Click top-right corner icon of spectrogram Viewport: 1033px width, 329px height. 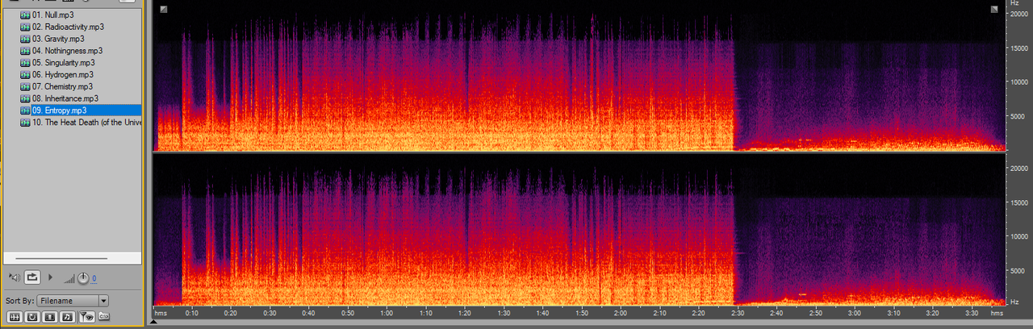click(x=994, y=10)
